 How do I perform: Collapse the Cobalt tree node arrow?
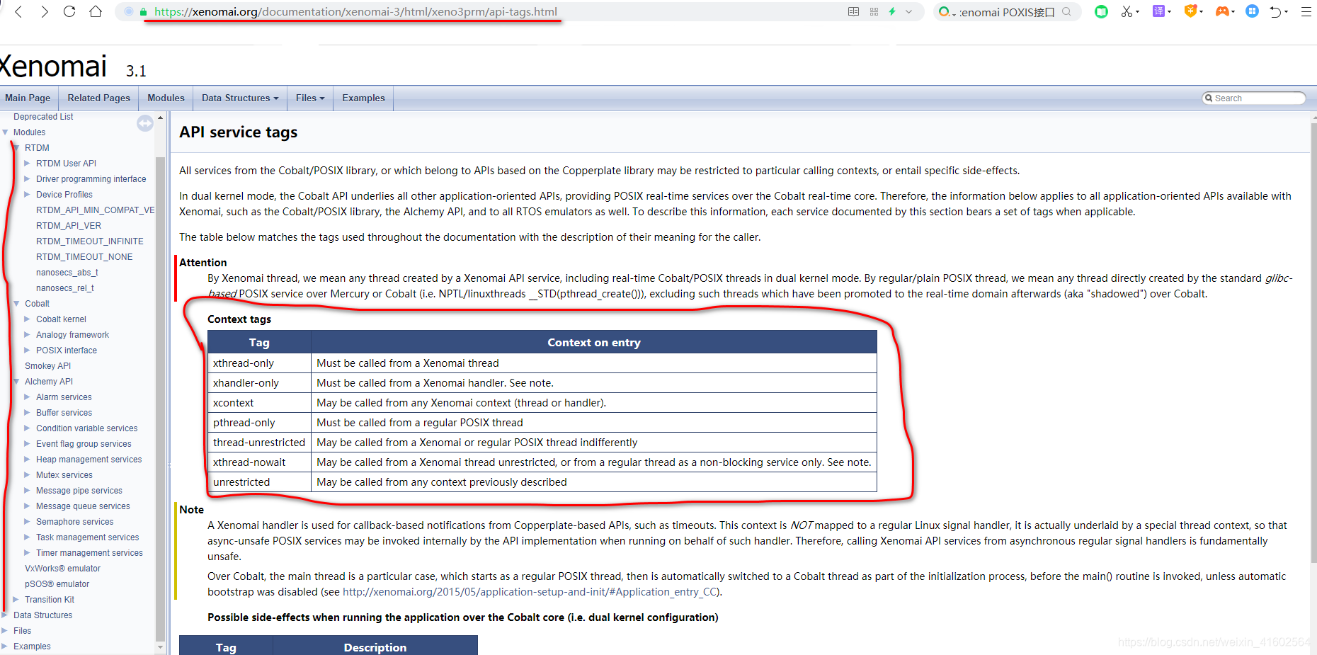(x=16, y=304)
